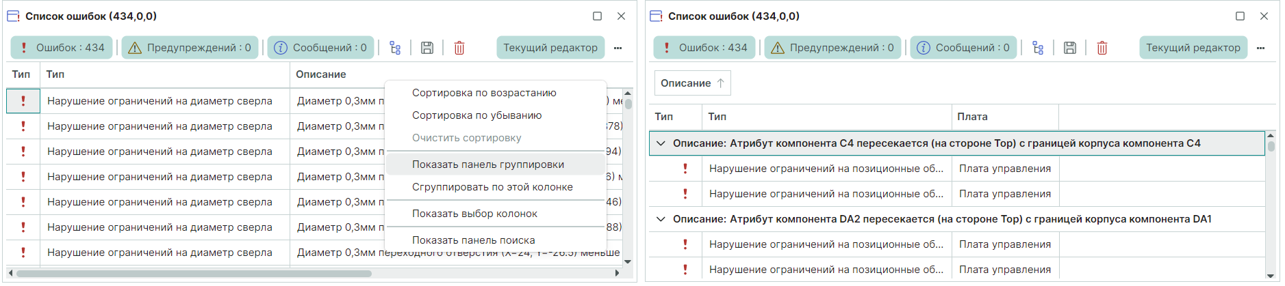Click tree grouping icon in right window
1285x286 pixels.
(1038, 48)
